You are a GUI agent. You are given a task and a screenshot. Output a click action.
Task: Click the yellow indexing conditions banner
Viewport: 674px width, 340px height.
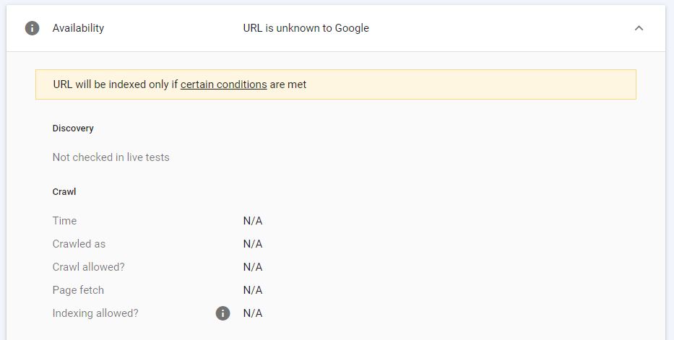[x=336, y=84]
